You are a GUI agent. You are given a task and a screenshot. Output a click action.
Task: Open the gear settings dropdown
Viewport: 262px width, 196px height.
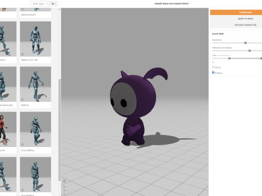click(53, 4)
